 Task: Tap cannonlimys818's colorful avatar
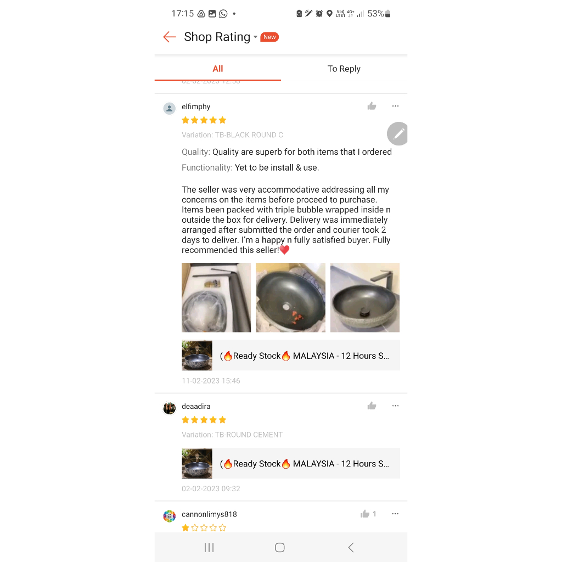point(169,516)
